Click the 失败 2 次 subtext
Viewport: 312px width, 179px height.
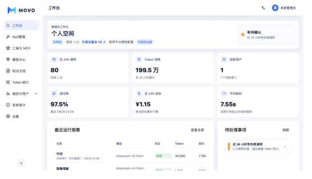pos(56,78)
